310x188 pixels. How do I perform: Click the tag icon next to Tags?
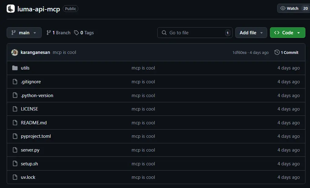77,33
